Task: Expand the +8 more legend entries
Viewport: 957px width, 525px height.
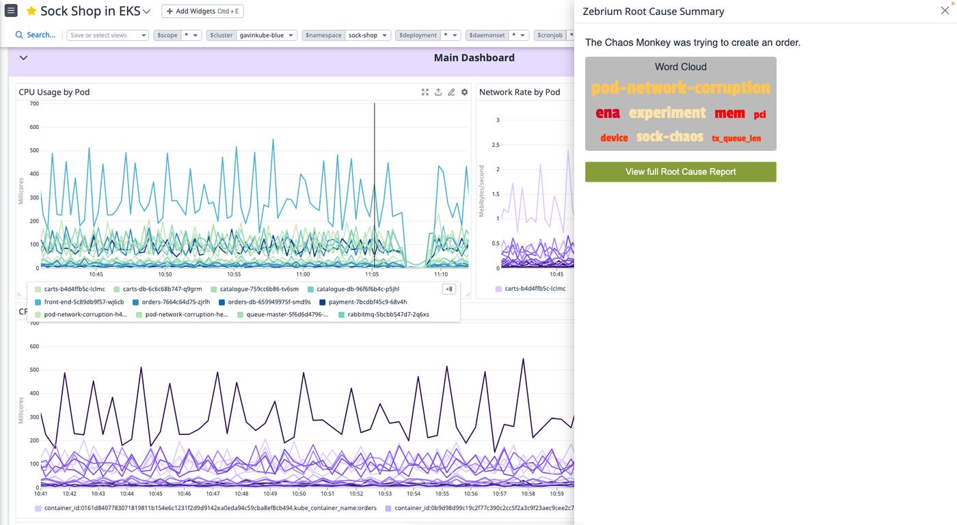Action: point(449,289)
